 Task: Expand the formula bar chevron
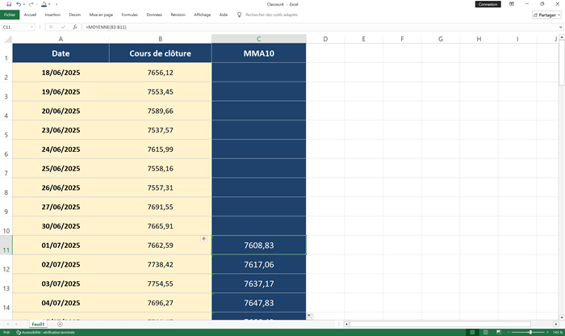[x=559, y=27]
